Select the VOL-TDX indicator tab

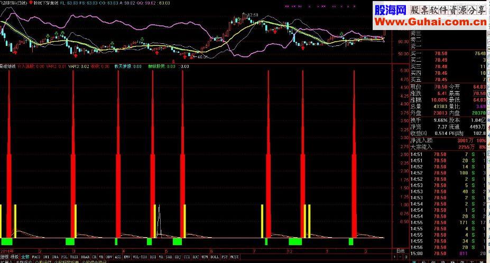click(140, 257)
